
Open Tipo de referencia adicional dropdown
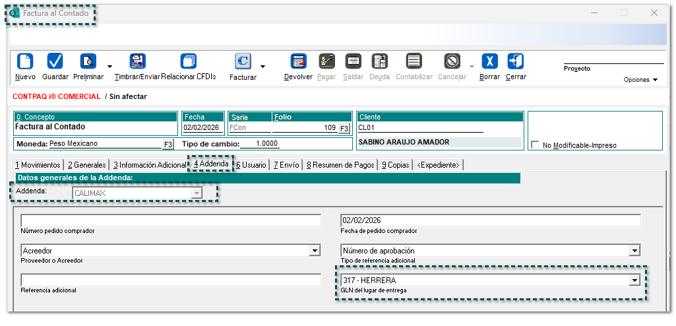pyautogui.click(x=634, y=251)
